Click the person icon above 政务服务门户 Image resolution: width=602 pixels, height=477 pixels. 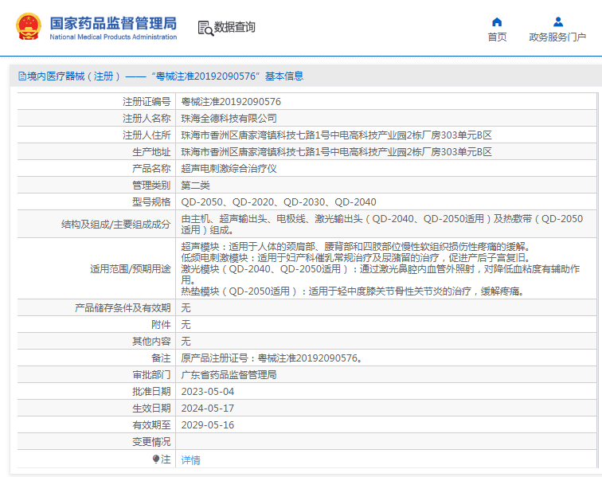pyautogui.click(x=557, y=22)
